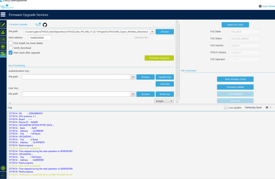Click Write Key button
Screen dimensions: 275x179
pyautogui.click(x=165, y=94)
